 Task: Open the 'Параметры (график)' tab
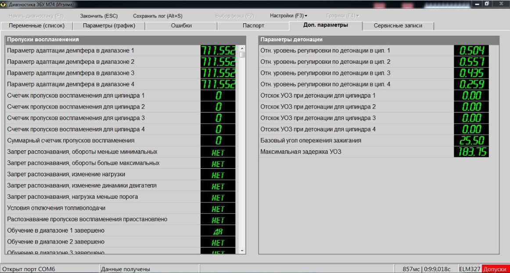coord(109,26)
